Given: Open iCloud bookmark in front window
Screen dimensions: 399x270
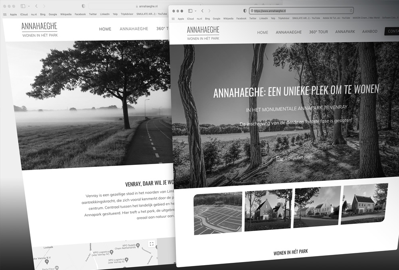Looking at the screenshot, I should pos(190,19).
